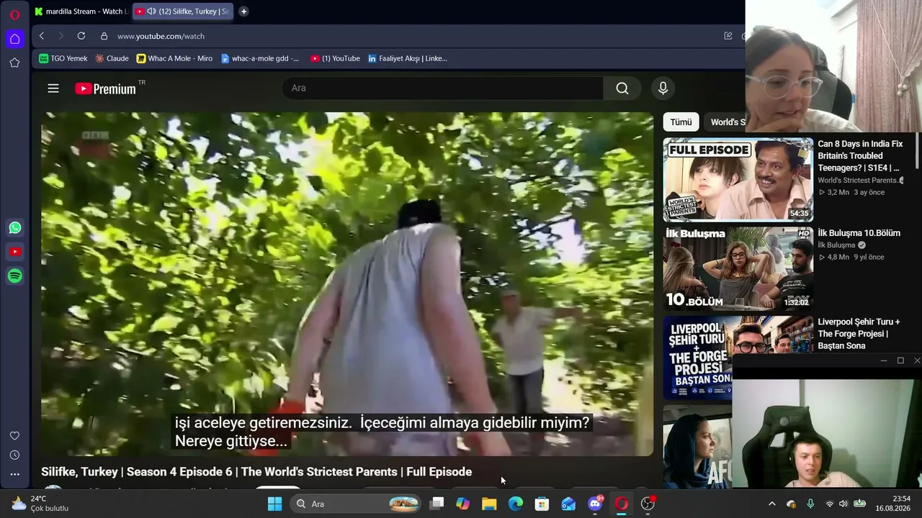Launch Copilot from the taskbar
Viewport: 922px width, 518px height.
[x=462, y=504]
